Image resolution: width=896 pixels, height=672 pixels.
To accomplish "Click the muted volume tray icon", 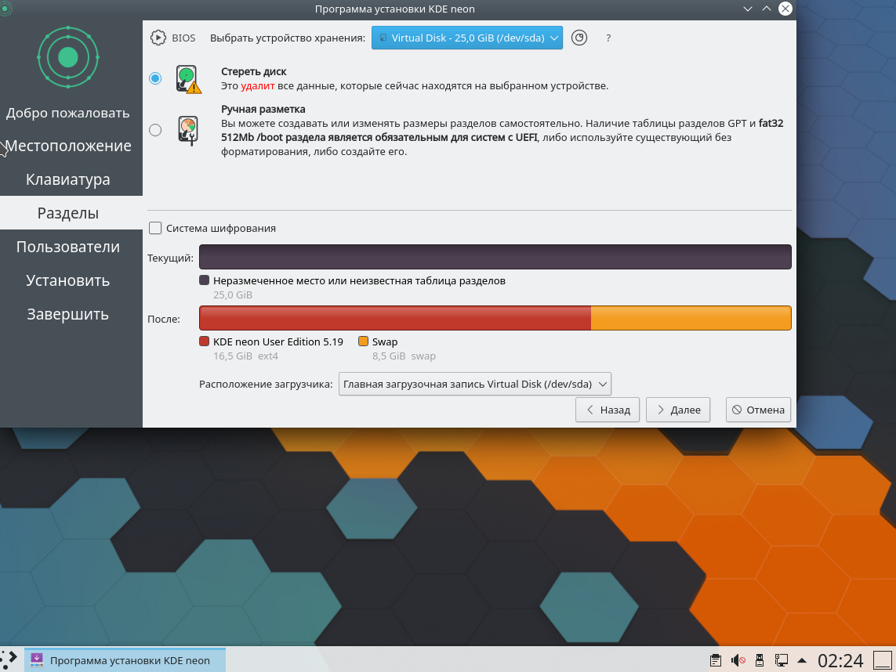I will (x=738, y=660).
